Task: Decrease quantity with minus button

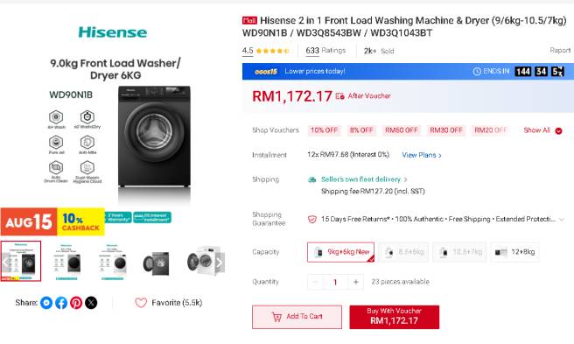Action: coord(315,282)
